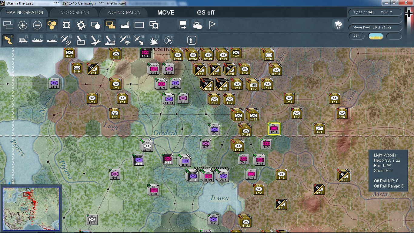
Task: Select the 9-28 HQ unit counter
Action: click(154, 69)
